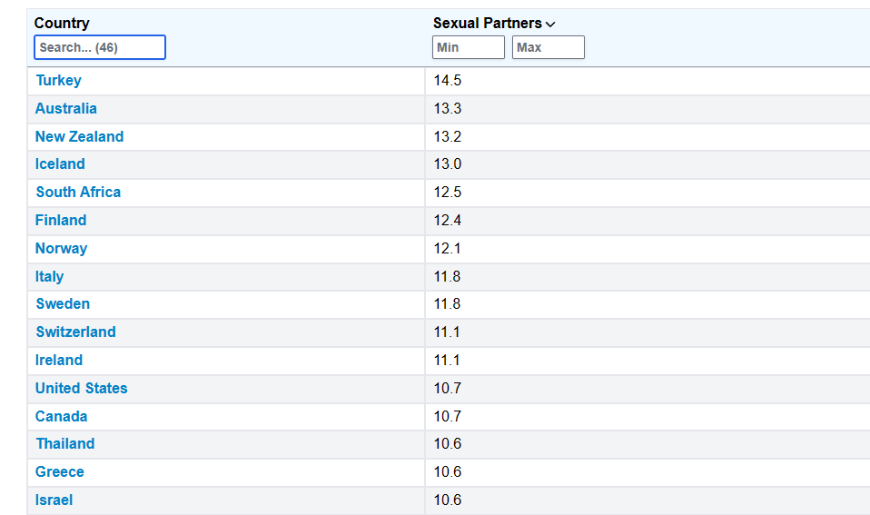Click the Israel country link
This screenshot has height=515, width=870.
pyautogui.click(x=54, y=500)
